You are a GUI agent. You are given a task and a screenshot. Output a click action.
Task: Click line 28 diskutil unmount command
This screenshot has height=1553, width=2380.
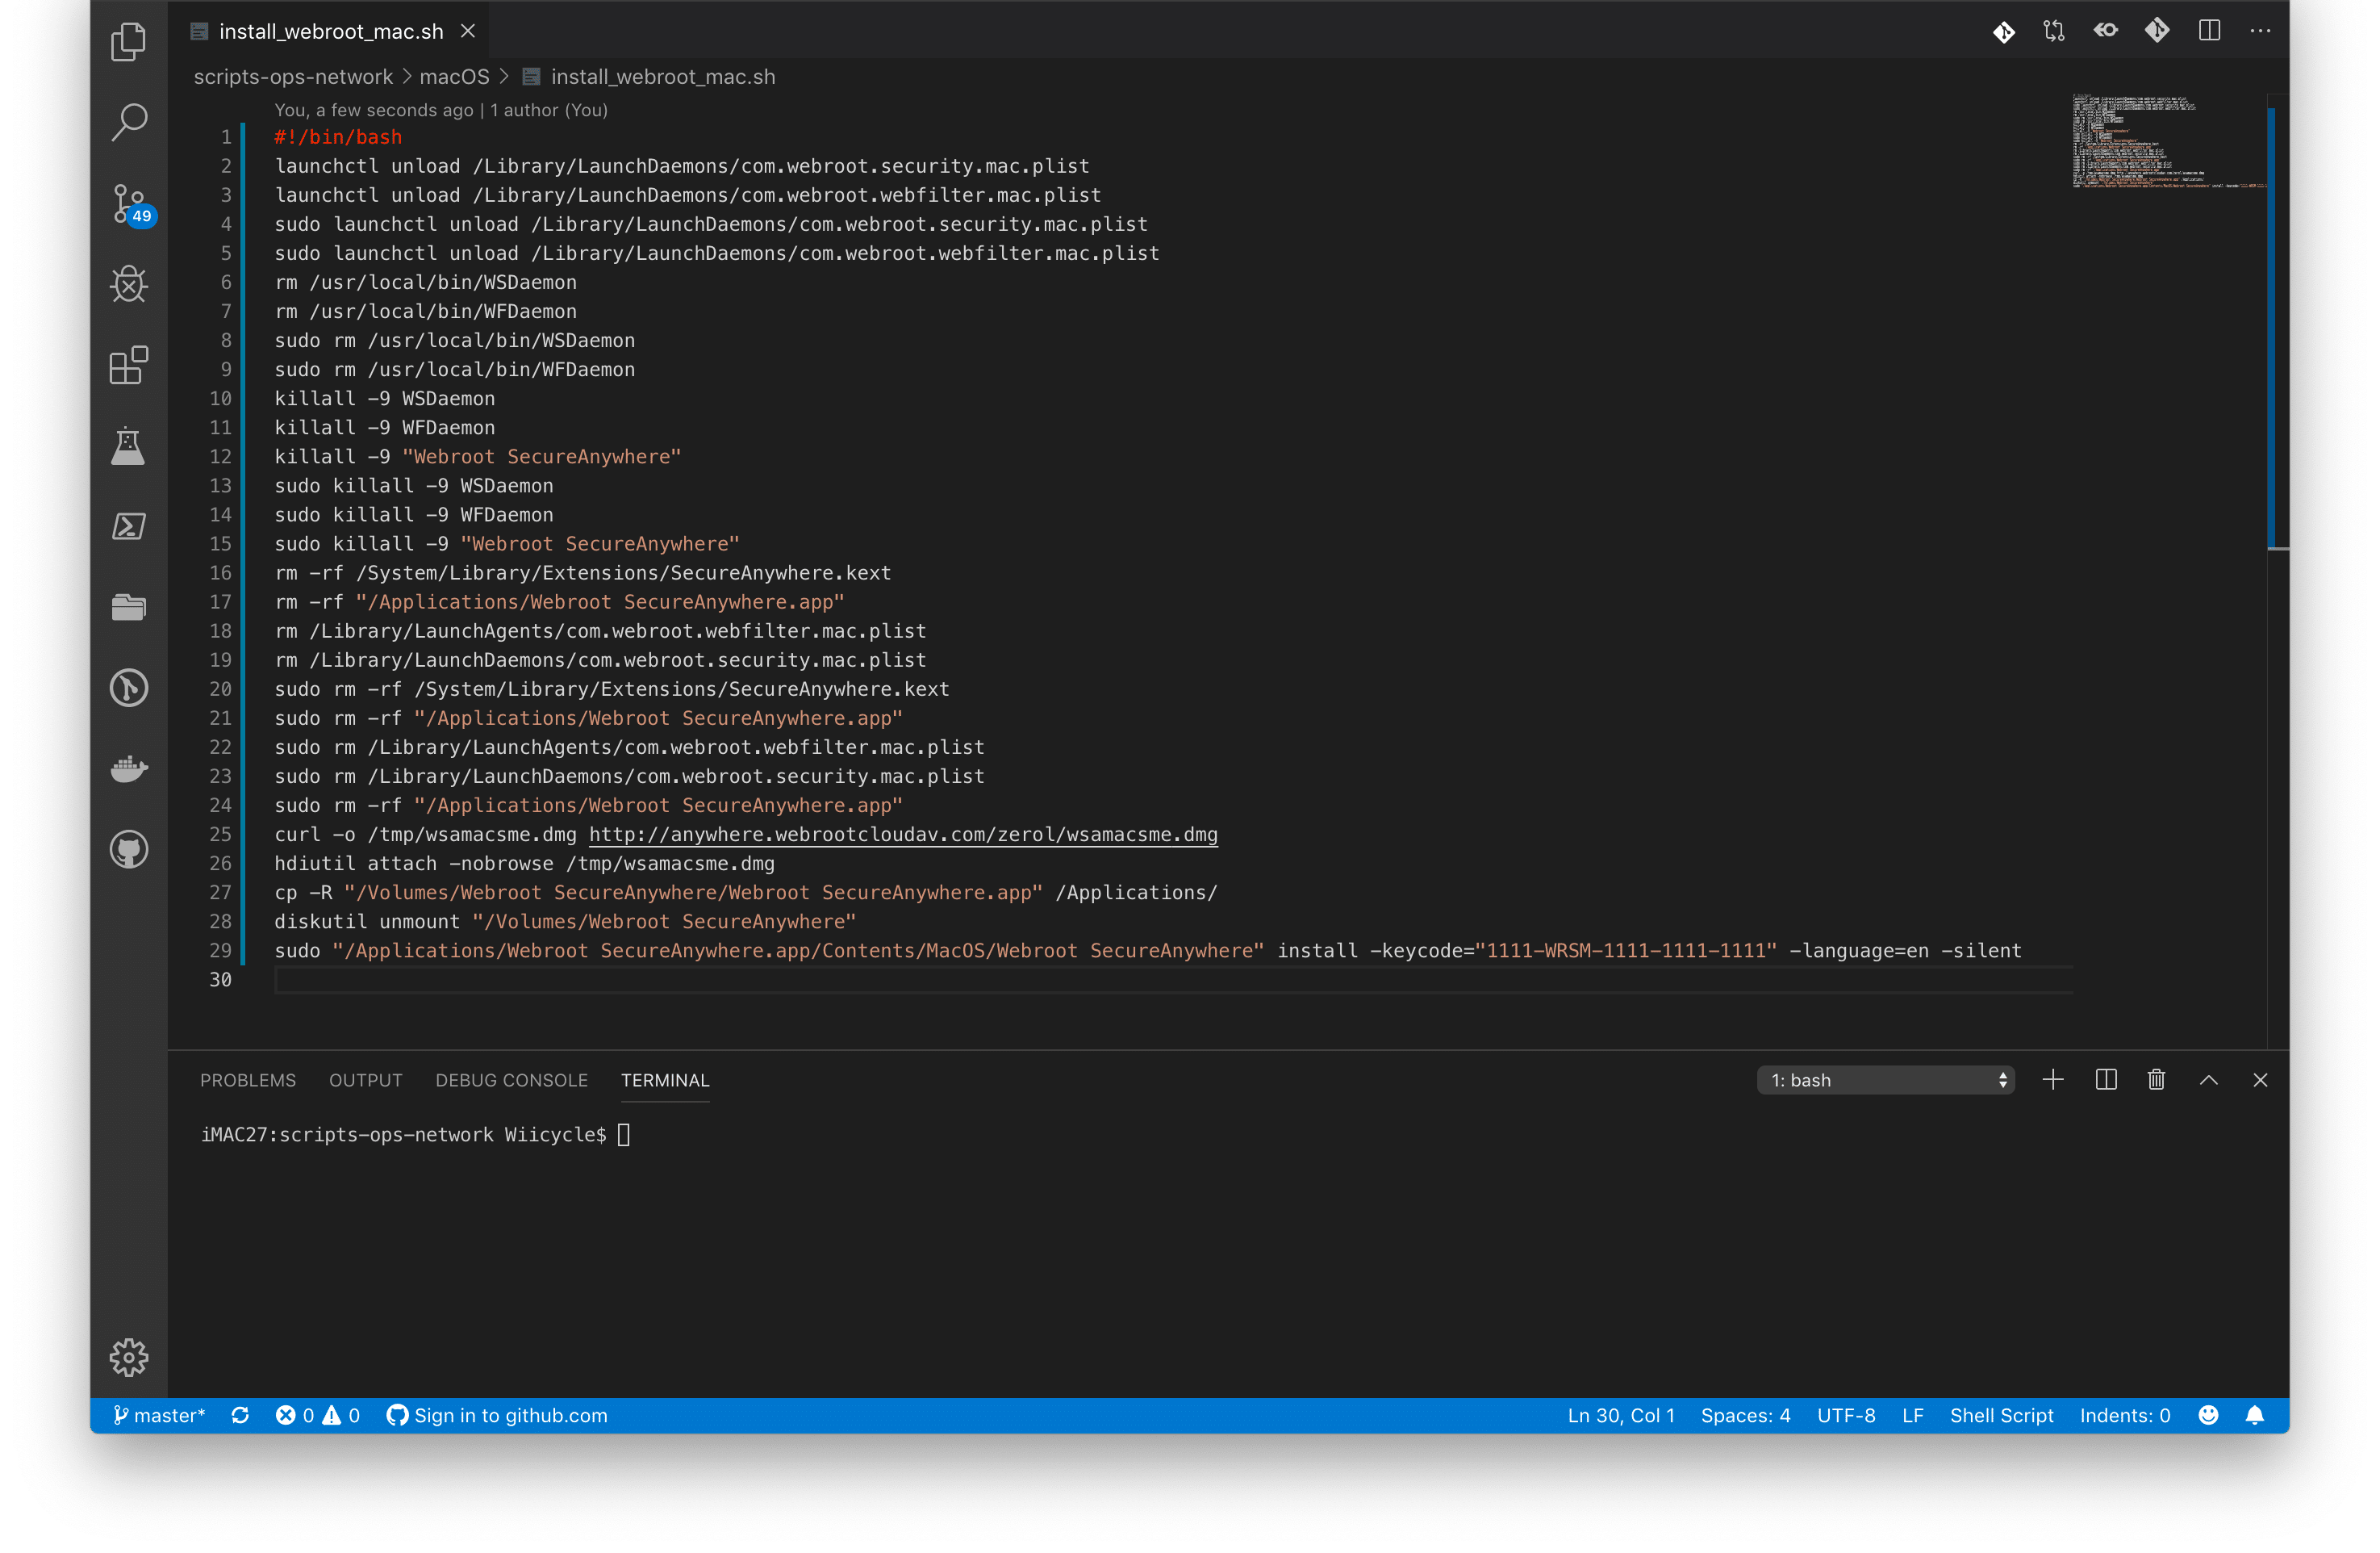tap(565, 922)
